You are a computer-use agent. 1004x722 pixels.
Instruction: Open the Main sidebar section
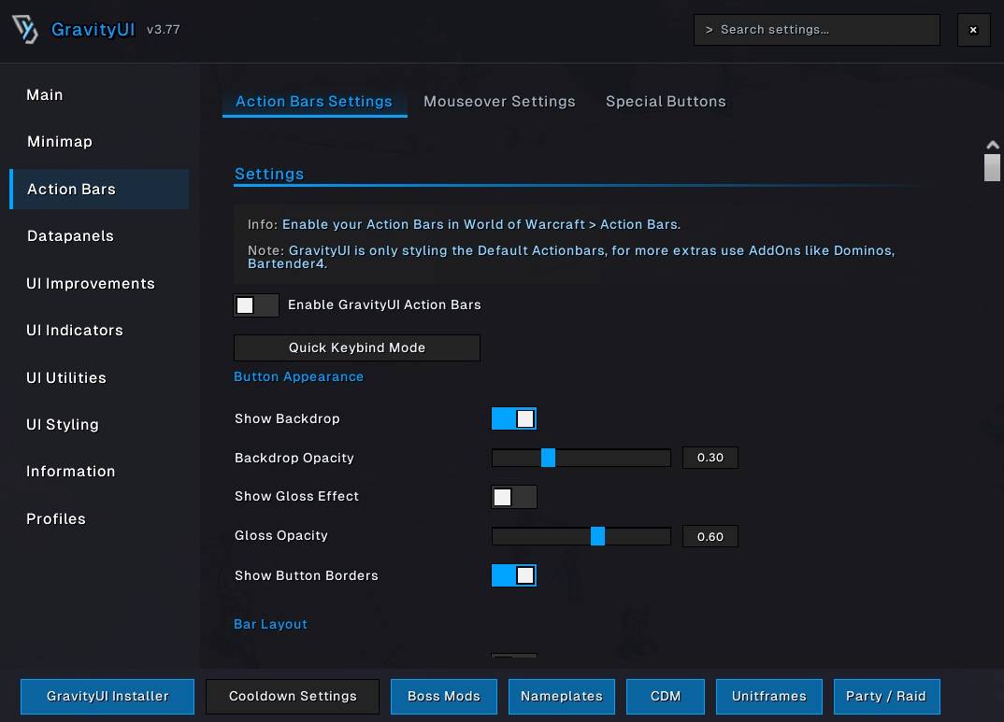[x=44, y=94]
